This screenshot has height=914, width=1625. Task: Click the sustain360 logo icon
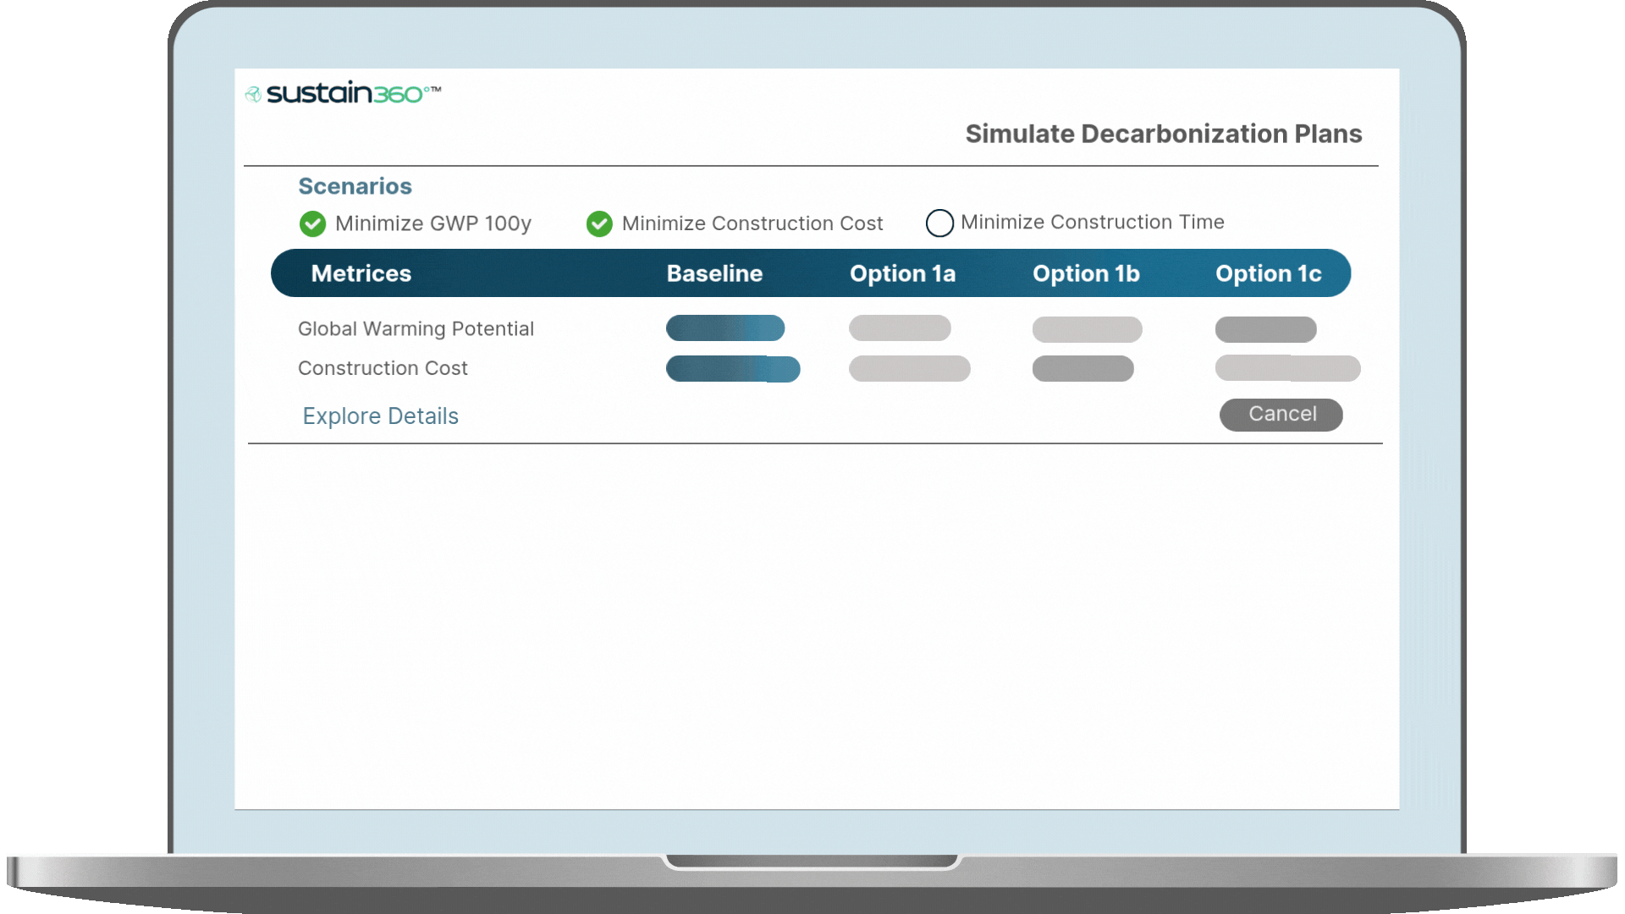point(252,93)
